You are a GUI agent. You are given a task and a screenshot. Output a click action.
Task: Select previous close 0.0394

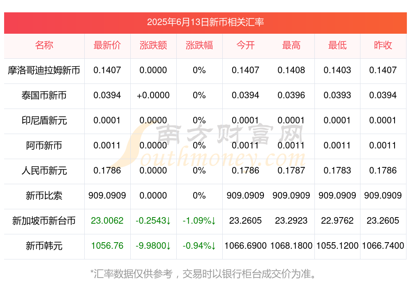(x=383, y=95)
